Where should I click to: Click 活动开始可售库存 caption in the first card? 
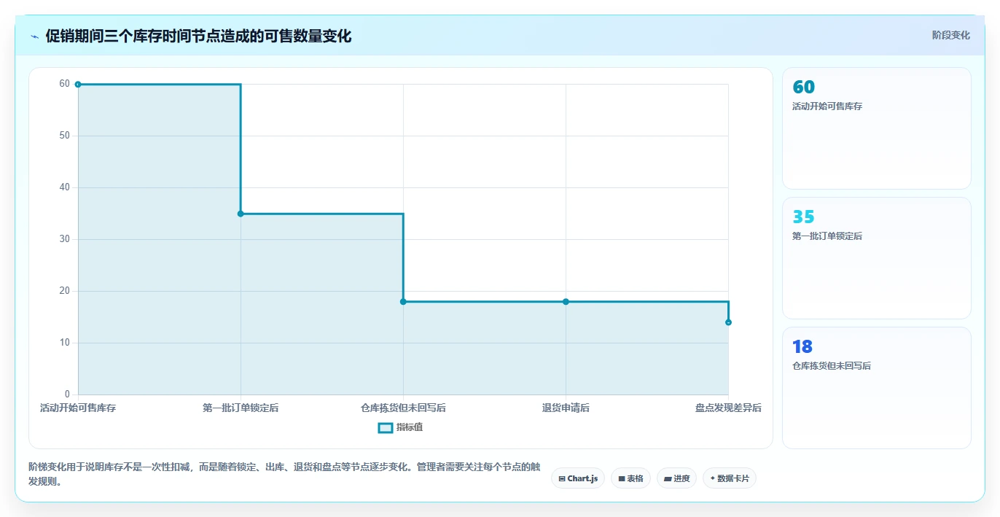pos(827,106)
